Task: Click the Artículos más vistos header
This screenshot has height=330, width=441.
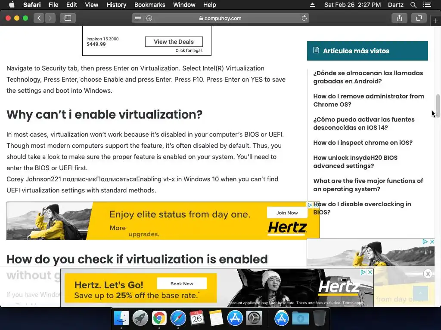Action: tap(367, 51)
